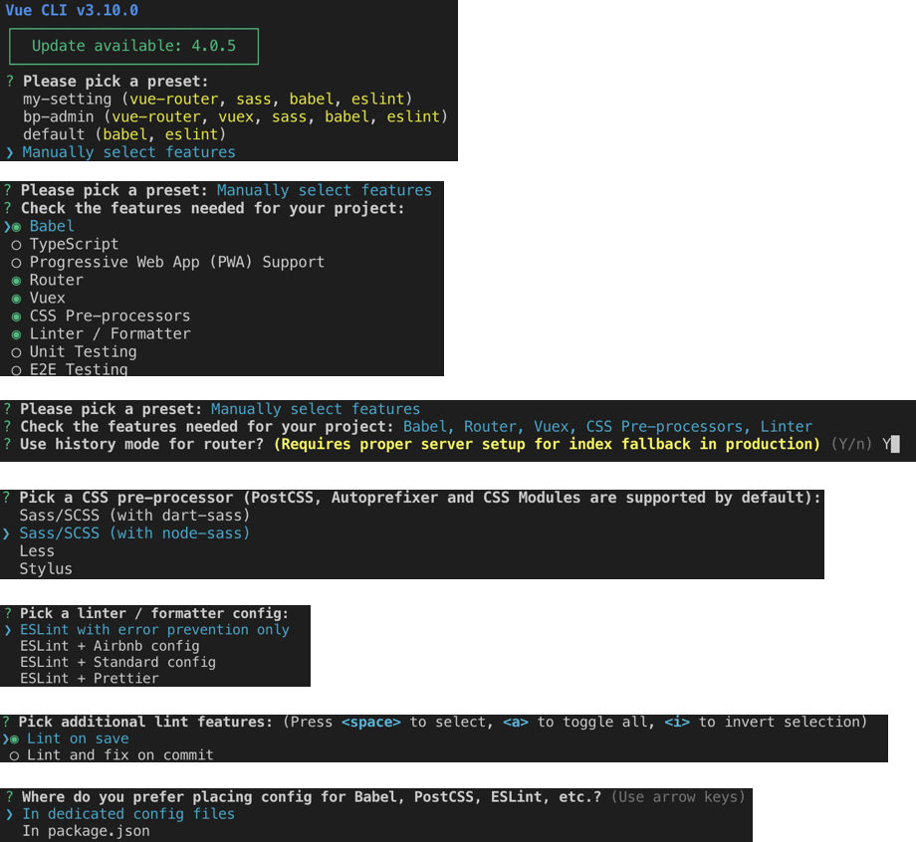The image size is (916, 842).
Task: Click the 'Vue CLI v3.10.0' title text
Action: click(72, 10)
